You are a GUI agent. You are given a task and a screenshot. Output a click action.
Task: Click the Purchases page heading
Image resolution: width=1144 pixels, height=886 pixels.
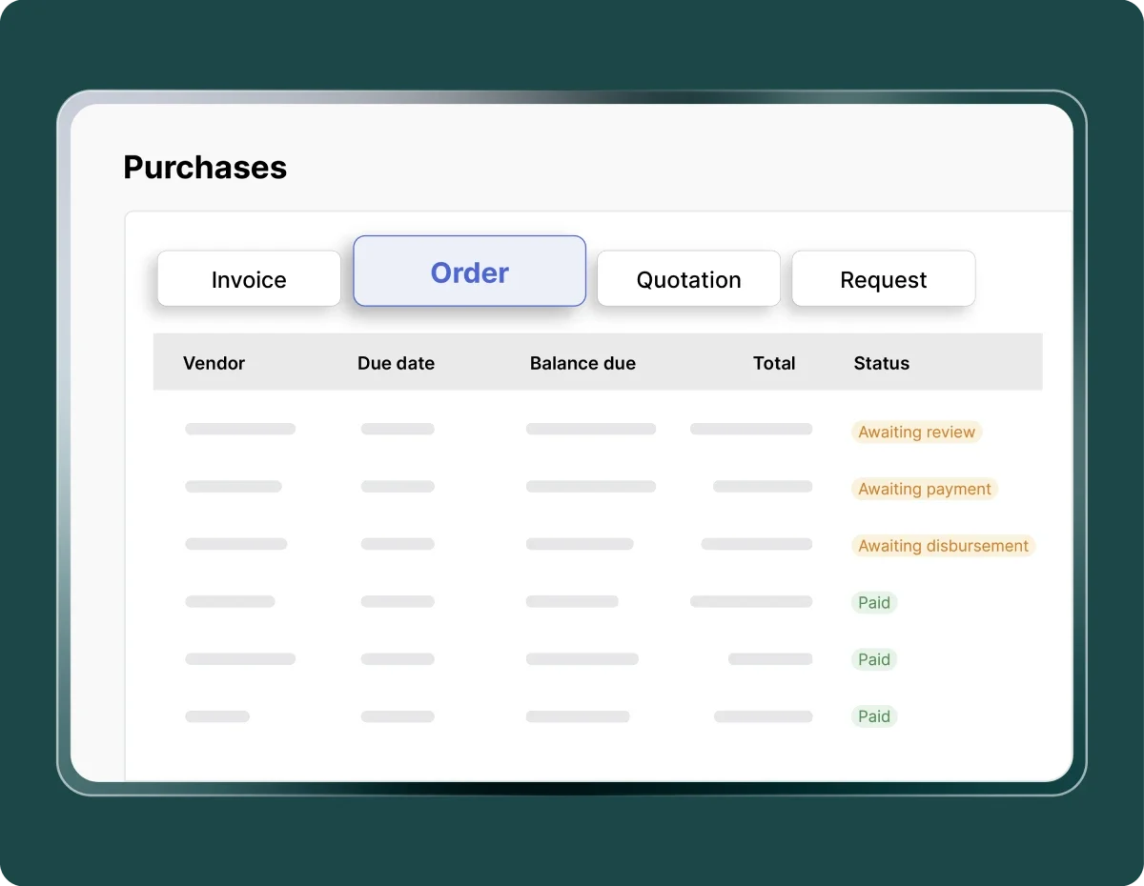click(205, 168)
